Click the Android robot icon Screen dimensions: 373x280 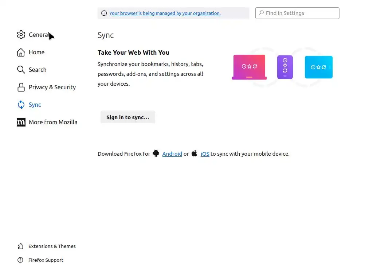156,153
